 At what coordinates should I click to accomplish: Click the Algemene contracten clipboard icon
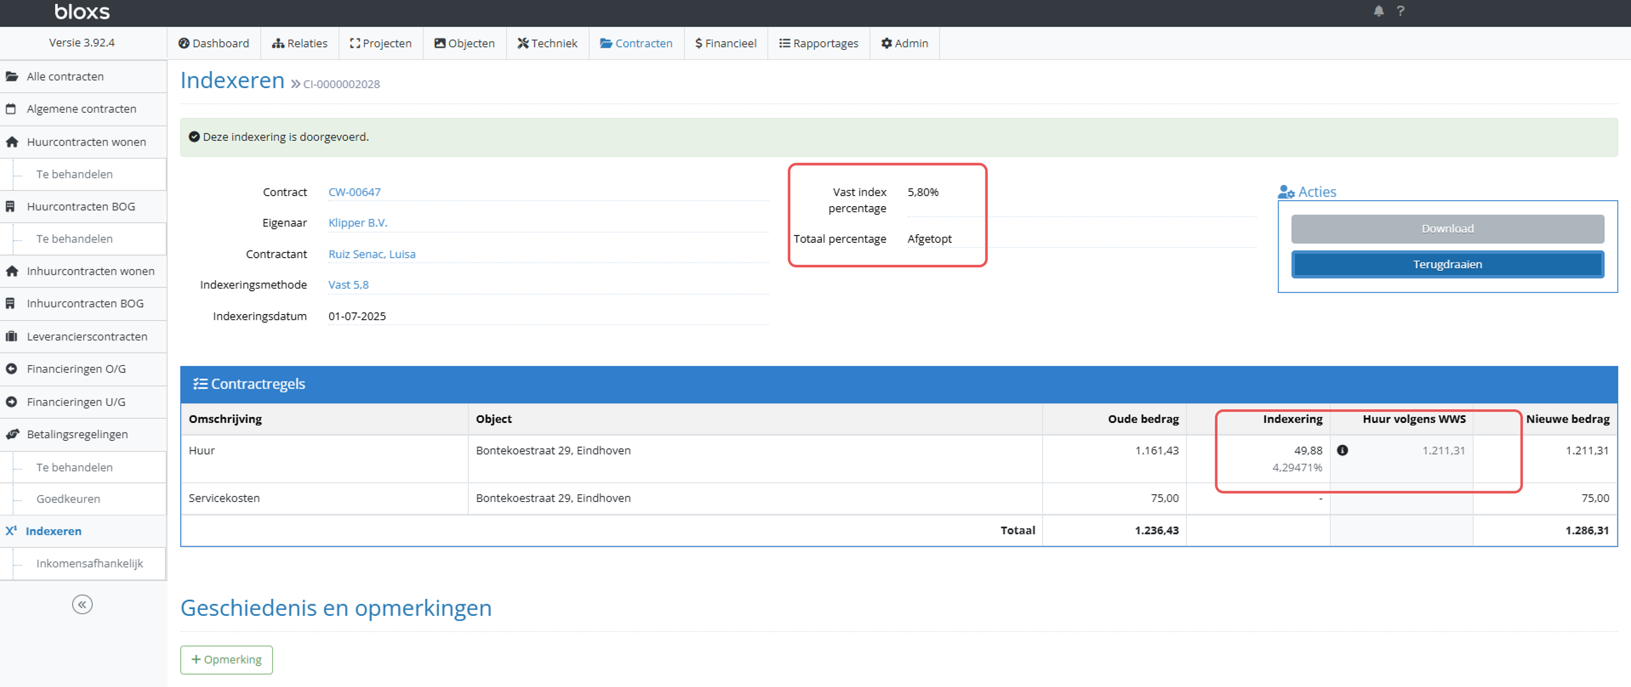tap(11, 109)
